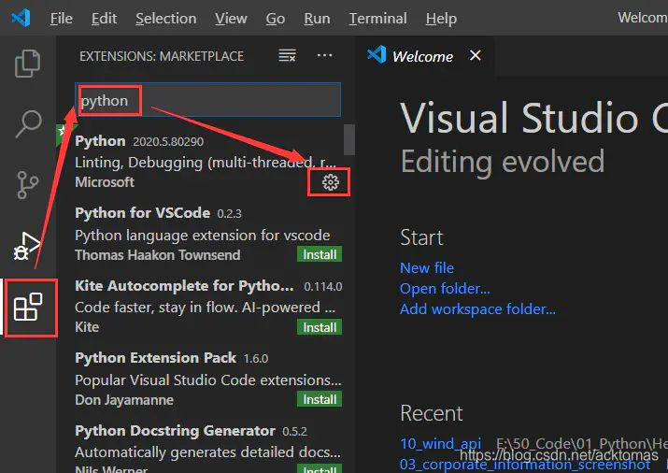Viewport: 668px width, 473px height.
Task: Open the Terminal menu
Action: click(377, 19)
